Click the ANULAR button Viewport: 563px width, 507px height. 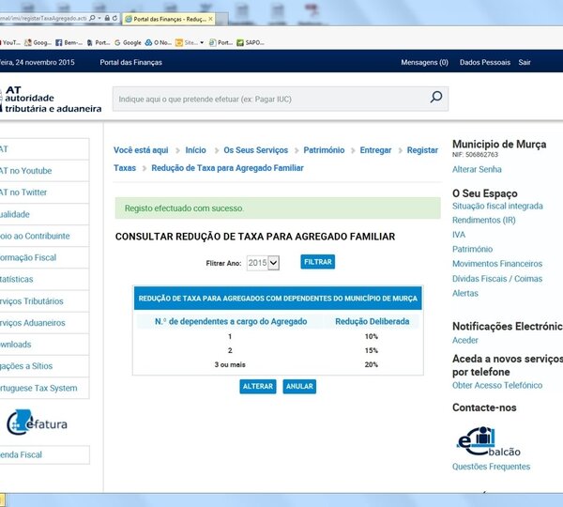298,387
